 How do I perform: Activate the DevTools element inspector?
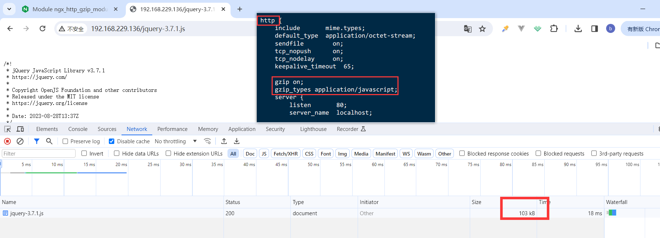pyautogui.click(x=7, y=129)
